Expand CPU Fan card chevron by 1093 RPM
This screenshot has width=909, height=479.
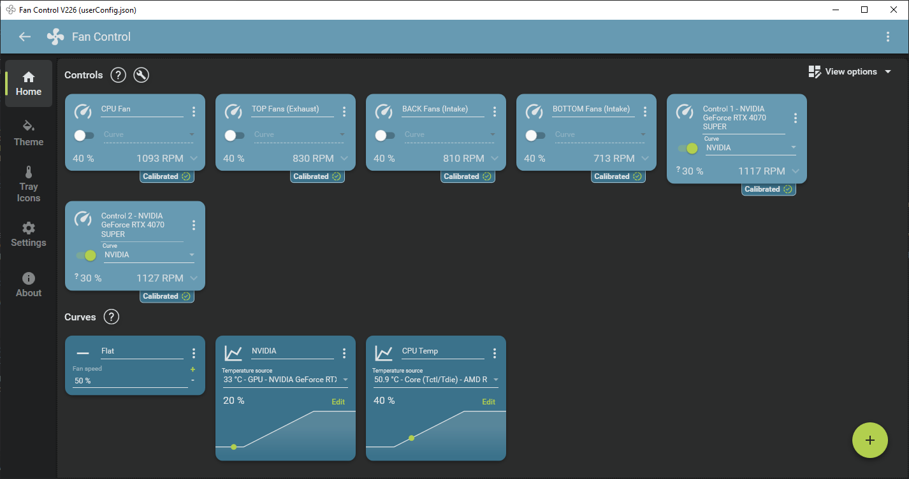pyautogui.click(x=194, y=159)
